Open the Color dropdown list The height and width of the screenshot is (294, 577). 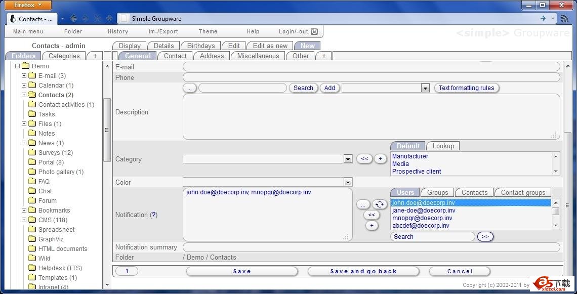click(x=348, y=182)
